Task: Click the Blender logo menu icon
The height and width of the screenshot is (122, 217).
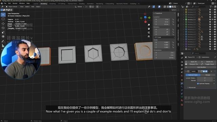Action: click(2, 3)
